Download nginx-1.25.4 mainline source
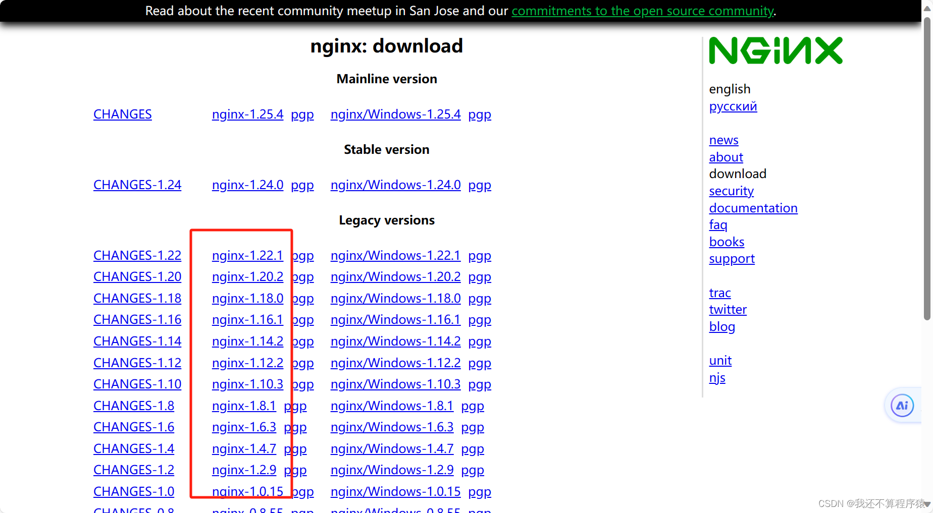Viewport: 933px width, 513px height. click(247, 115)
